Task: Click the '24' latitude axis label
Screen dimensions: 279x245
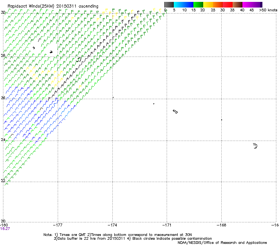Action: tap(3, 140)
